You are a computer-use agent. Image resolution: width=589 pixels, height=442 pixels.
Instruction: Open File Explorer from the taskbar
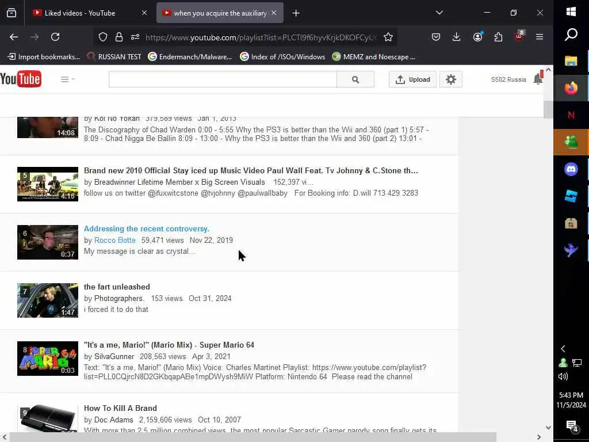point(571,61)
